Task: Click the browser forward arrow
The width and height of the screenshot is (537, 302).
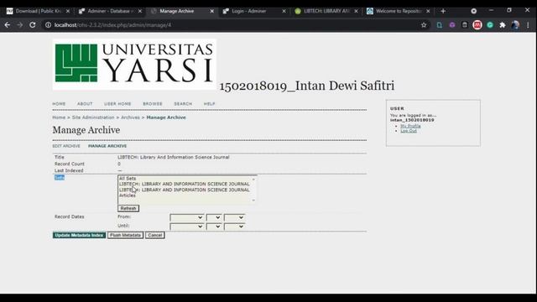Action: 20,25
